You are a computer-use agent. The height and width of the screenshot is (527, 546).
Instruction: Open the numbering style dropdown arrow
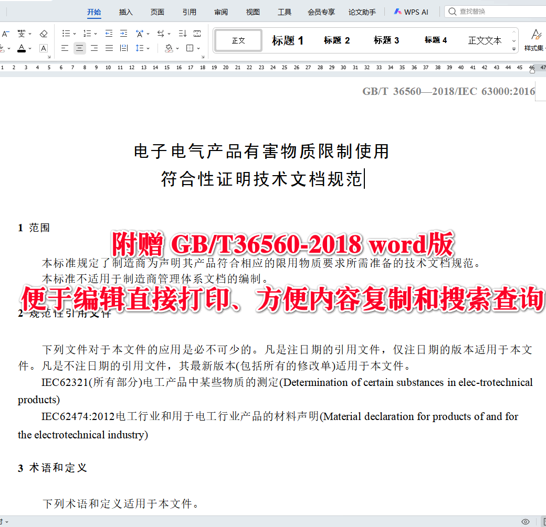[x=96, y=34]
